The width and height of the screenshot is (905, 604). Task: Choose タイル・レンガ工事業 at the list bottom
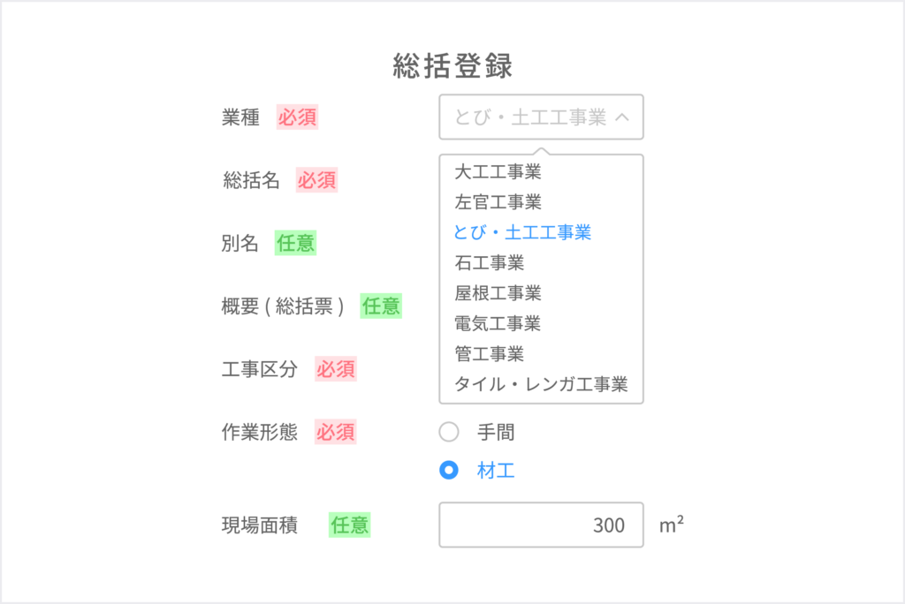point(540,384)
